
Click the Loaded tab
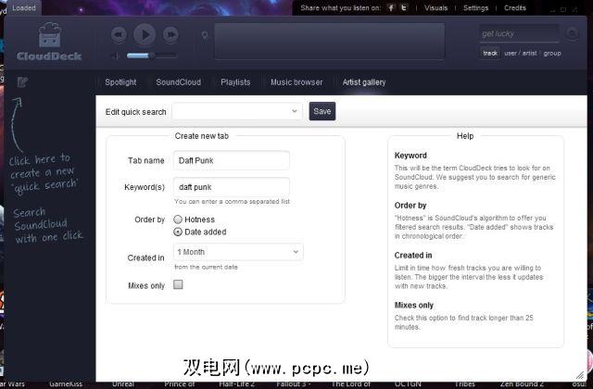point(24,8)
